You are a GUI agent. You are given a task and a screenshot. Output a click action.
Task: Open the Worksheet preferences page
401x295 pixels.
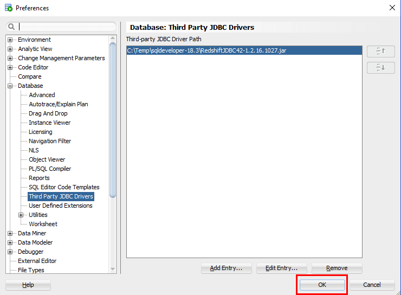(43, 224)
